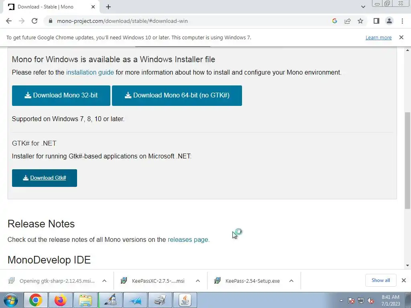Image resolution: width=411 pixels, height=308 pixels.
Task: Open the paint brush application in taskbar
Action: tap(110, 300)
